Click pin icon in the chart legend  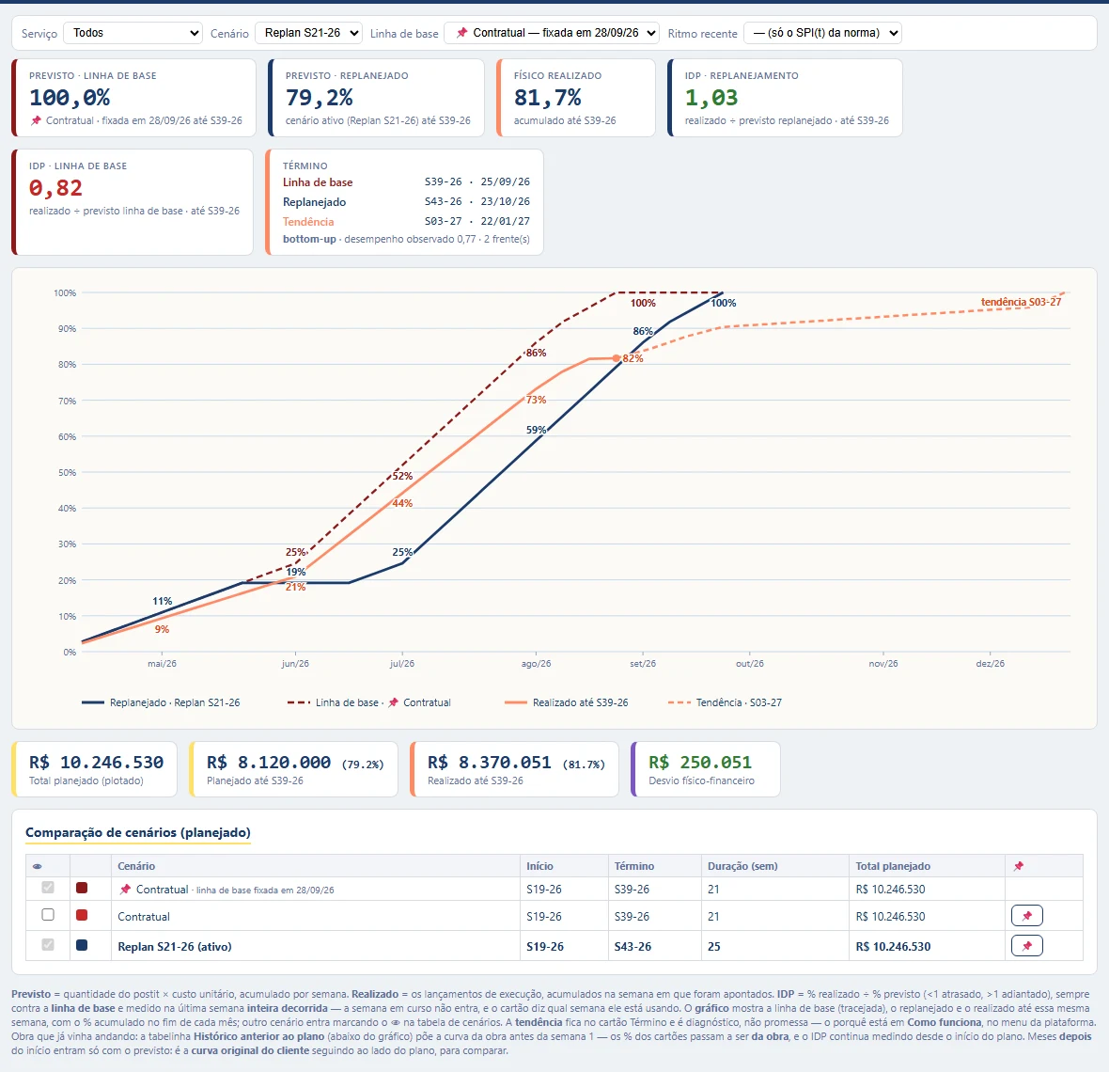pos(393,702)
